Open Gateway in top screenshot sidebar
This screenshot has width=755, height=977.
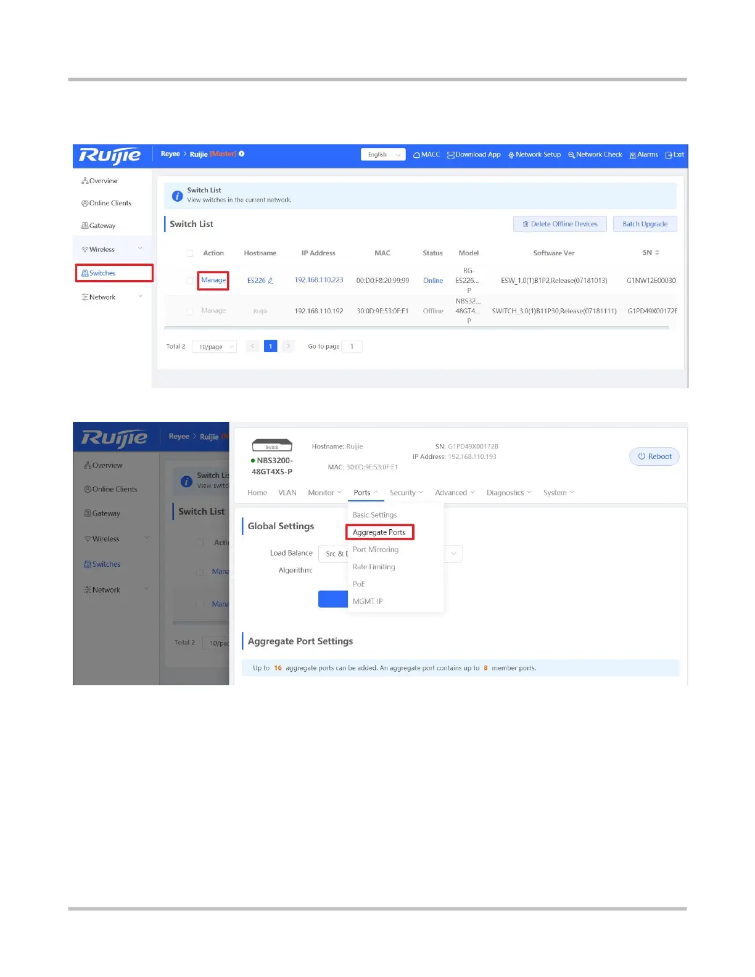(99, 226)
